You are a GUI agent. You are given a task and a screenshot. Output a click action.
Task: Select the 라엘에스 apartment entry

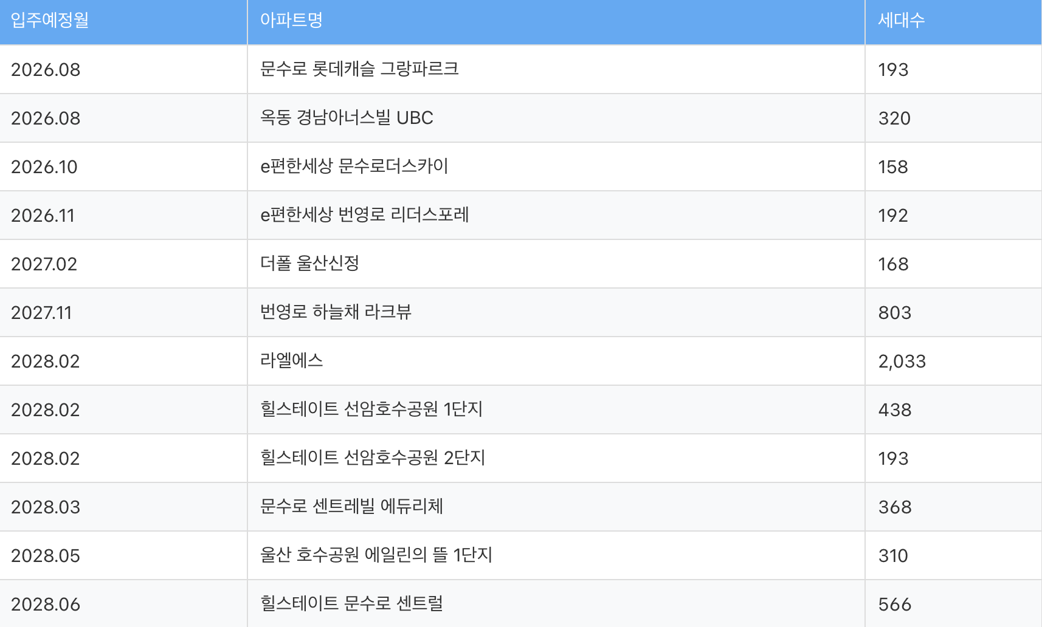point(291,360)
